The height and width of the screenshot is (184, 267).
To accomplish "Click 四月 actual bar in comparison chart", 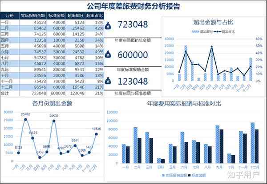I will [x=159, y=161].
